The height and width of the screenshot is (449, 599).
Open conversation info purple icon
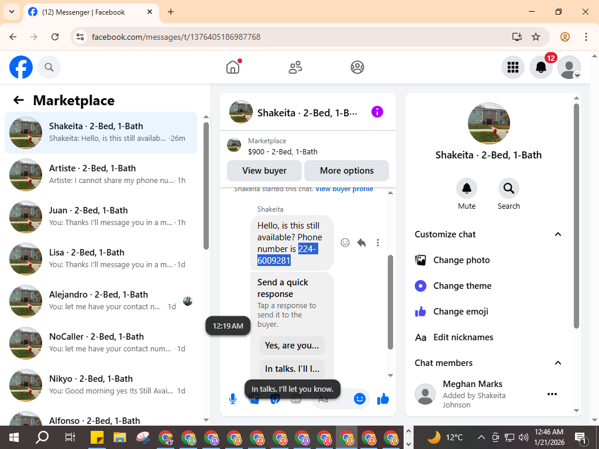coord(377,112)
